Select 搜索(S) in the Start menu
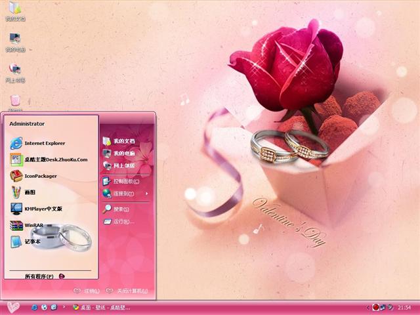The image size is (420, 315). 117,209
